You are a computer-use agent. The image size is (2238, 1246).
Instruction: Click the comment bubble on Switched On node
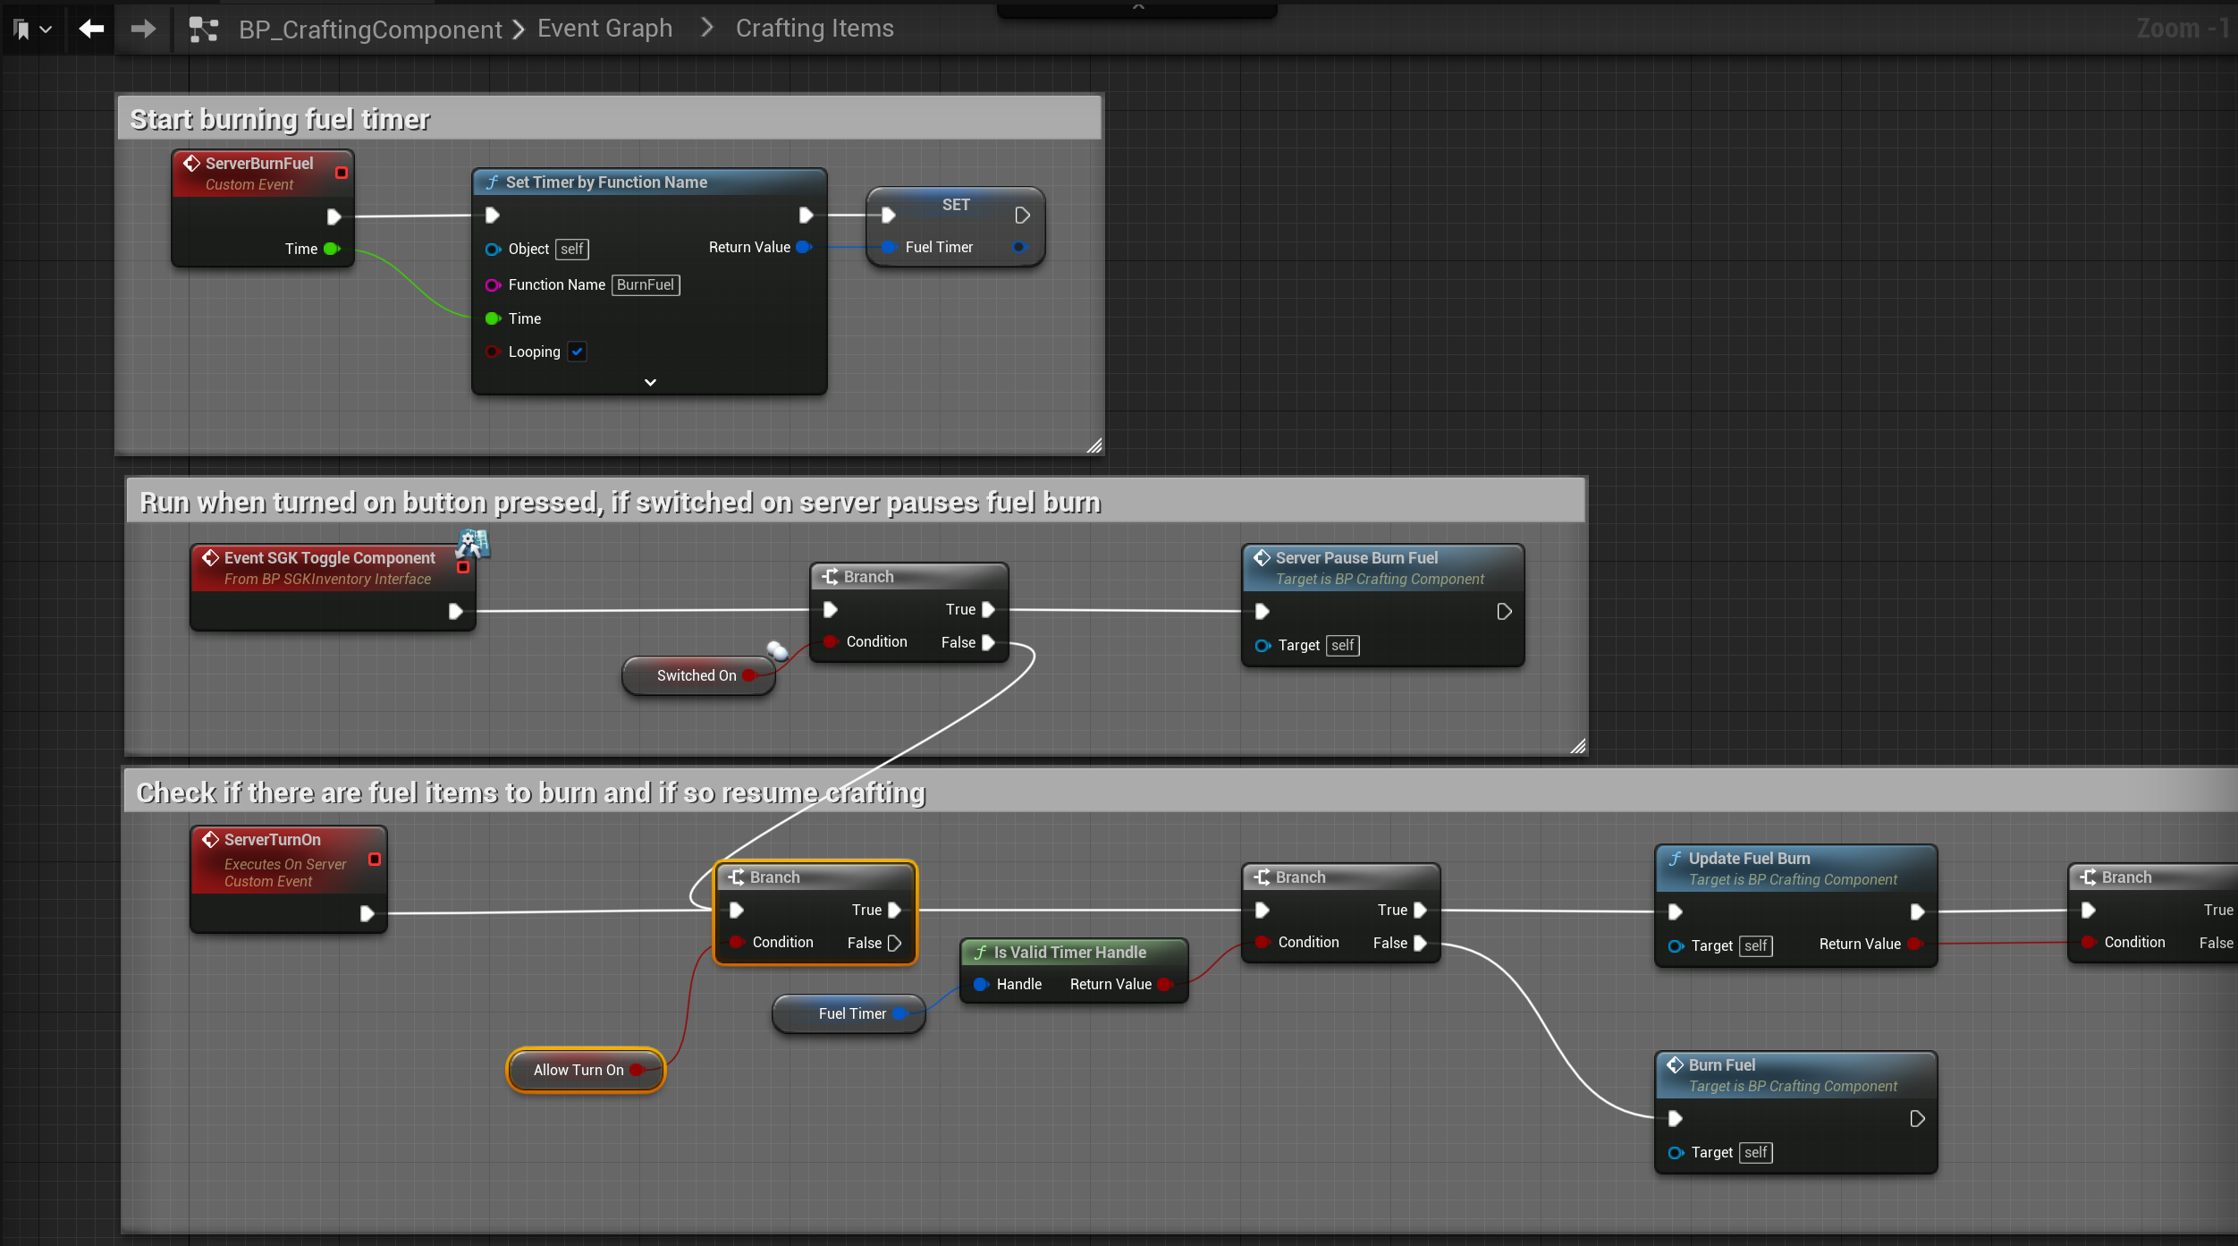click(777, 650)
